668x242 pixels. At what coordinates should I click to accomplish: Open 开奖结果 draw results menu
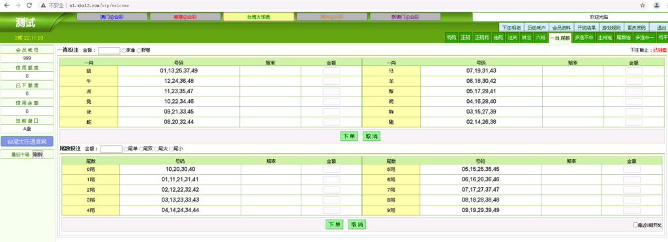[586, 27]
